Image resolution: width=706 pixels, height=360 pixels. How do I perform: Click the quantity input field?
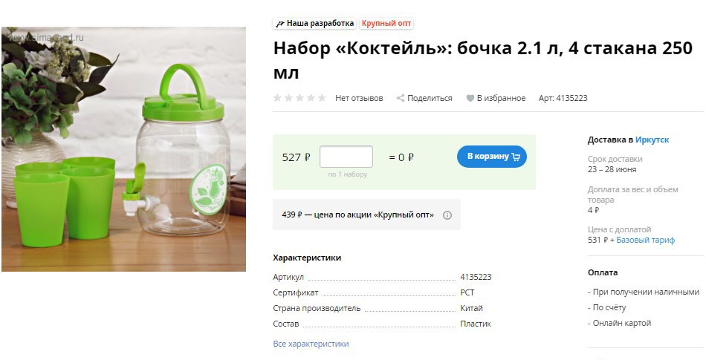[346, 157]
